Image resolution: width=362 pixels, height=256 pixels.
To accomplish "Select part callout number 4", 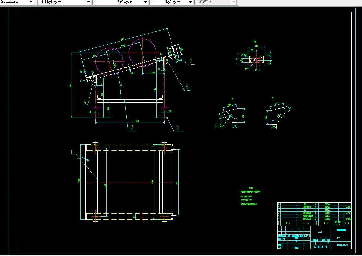I will pos(85,102).
